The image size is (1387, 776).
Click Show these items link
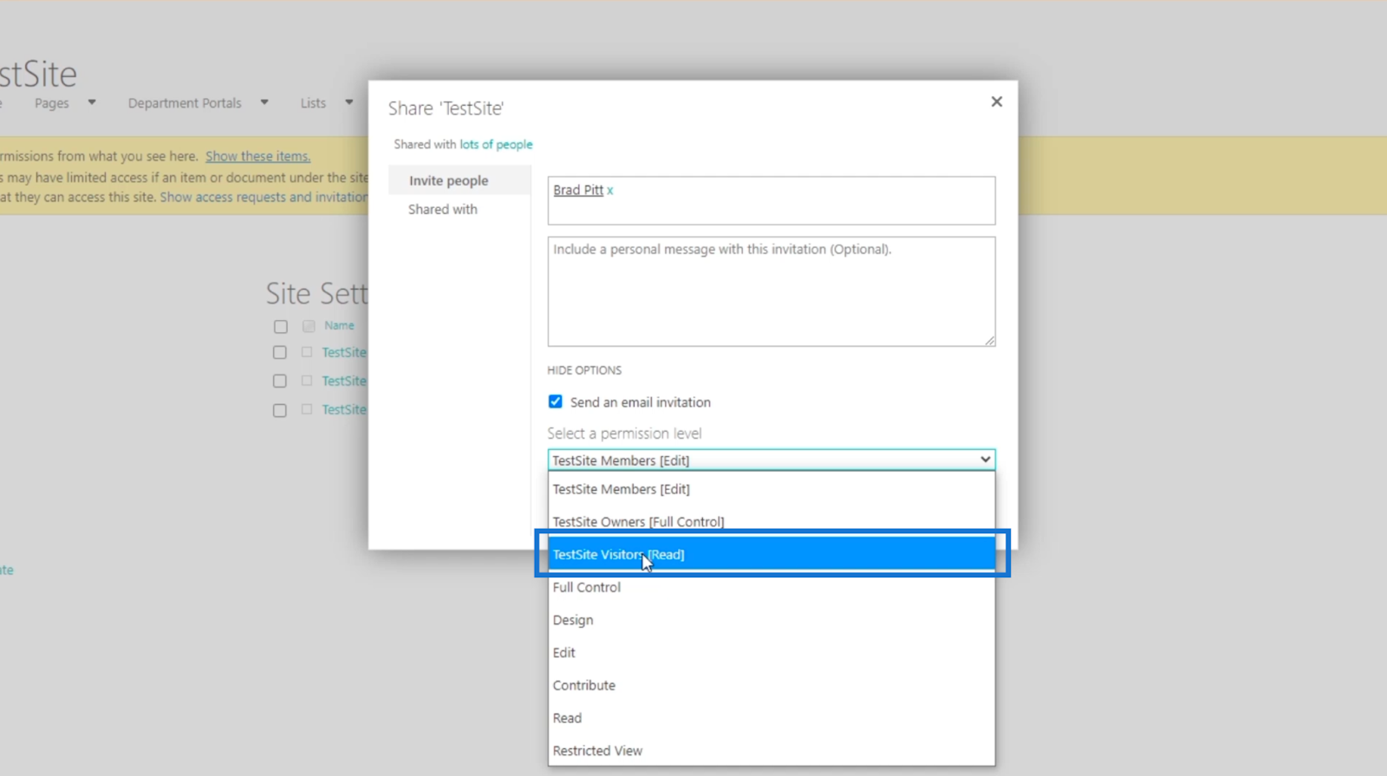[257, 156]
